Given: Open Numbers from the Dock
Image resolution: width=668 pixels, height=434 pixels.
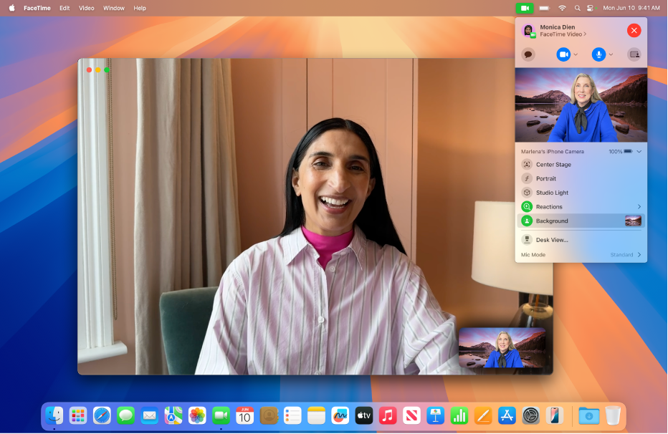Looking at the screenshot, I should point(459,415).
